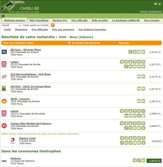
Task: Open Vos stations favorites link
Action: click(x=92, y=30)
